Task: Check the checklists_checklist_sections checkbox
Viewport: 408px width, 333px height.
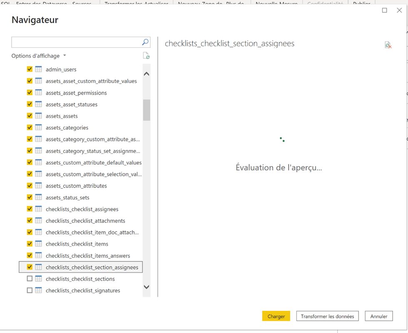Action: click(30, 278)
